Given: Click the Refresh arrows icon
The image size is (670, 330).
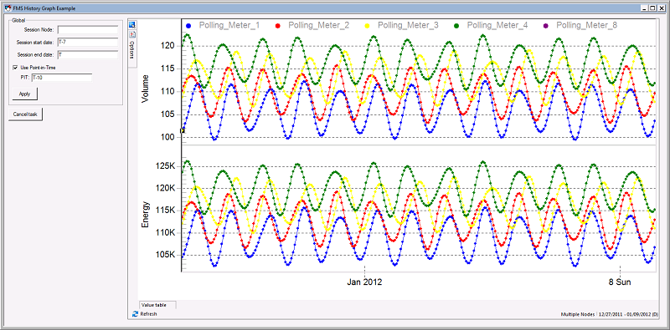Looking at the screenshot, I should [136, 314].
